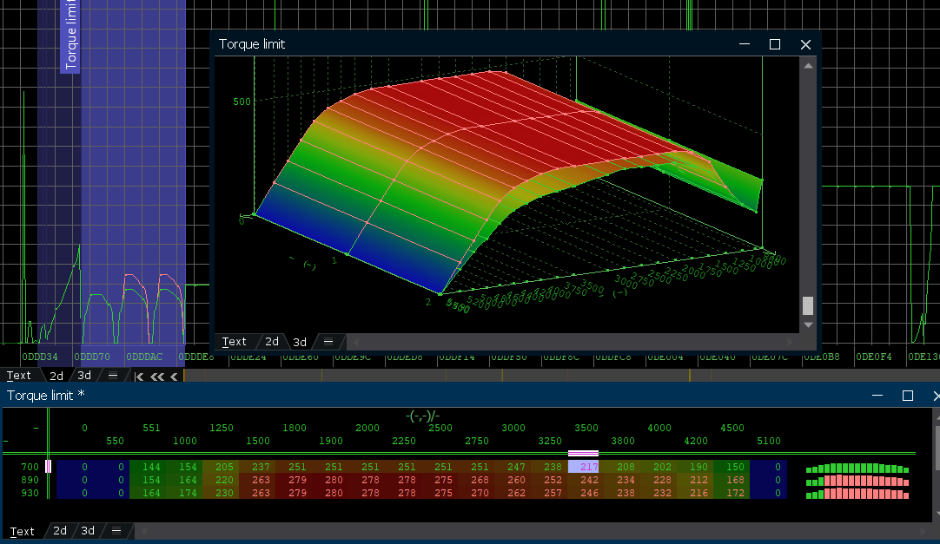Open the bottom map table's view options icon
This screenshot has width=940, height=544.
116,531
